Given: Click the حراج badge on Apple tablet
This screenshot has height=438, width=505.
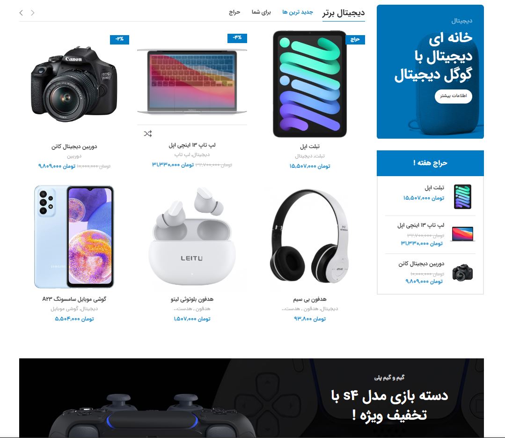Looking at the screenshot, I should tap(355, 39).
